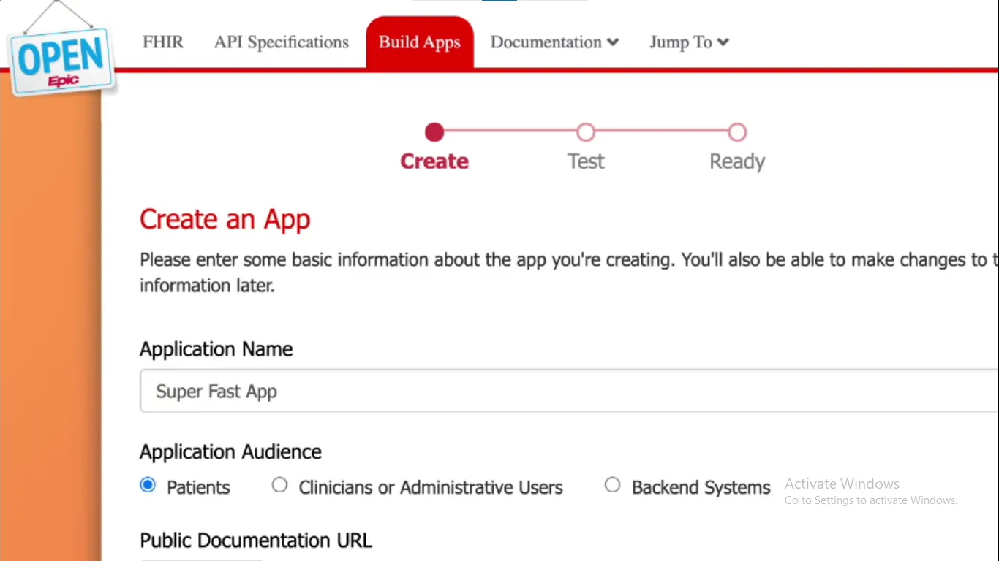Click the Create an App heading

click(225, 219)
